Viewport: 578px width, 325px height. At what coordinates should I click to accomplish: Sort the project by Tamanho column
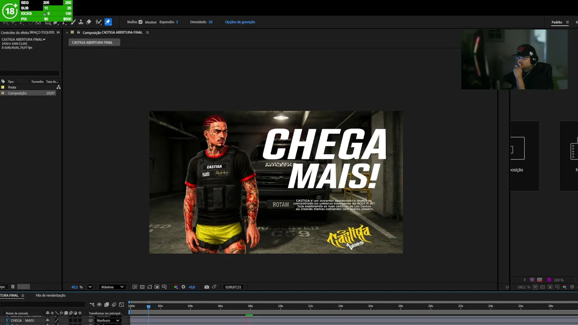[37, 82]
